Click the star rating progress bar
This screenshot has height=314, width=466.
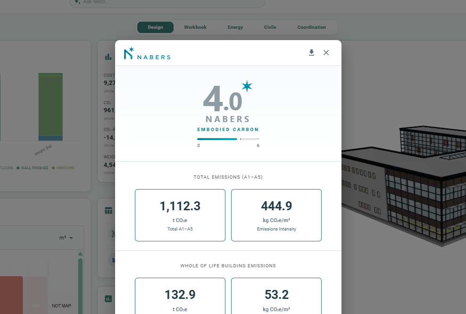(228, 139)
